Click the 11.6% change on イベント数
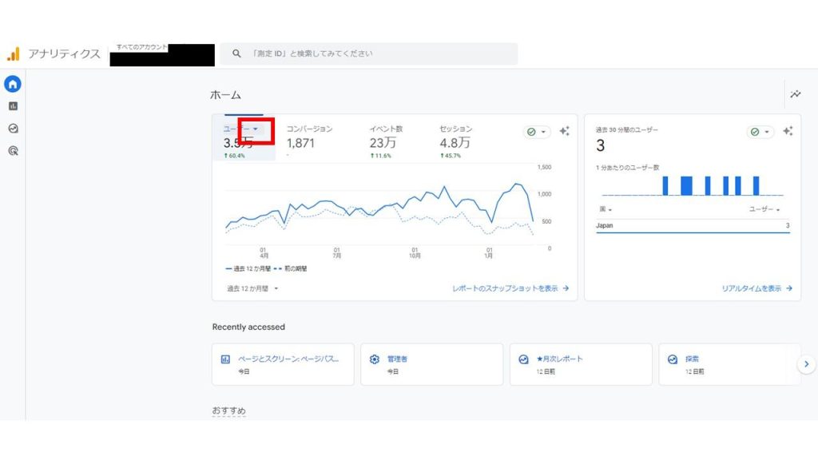Image resolution: width=818 pixels, height=460 pixels. click(380, 156)
